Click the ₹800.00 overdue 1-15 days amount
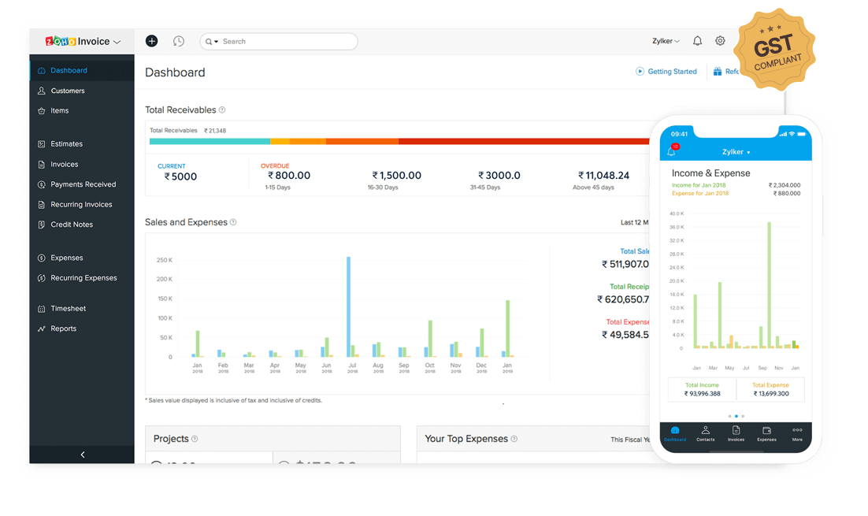Viewport: 868px width, 516px height. [289, 176]
